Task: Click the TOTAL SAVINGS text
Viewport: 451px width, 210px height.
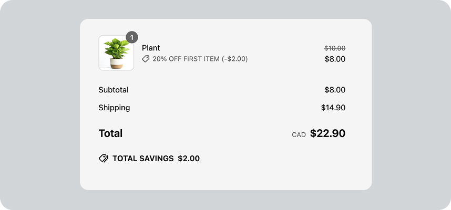Action: [143, 158]
